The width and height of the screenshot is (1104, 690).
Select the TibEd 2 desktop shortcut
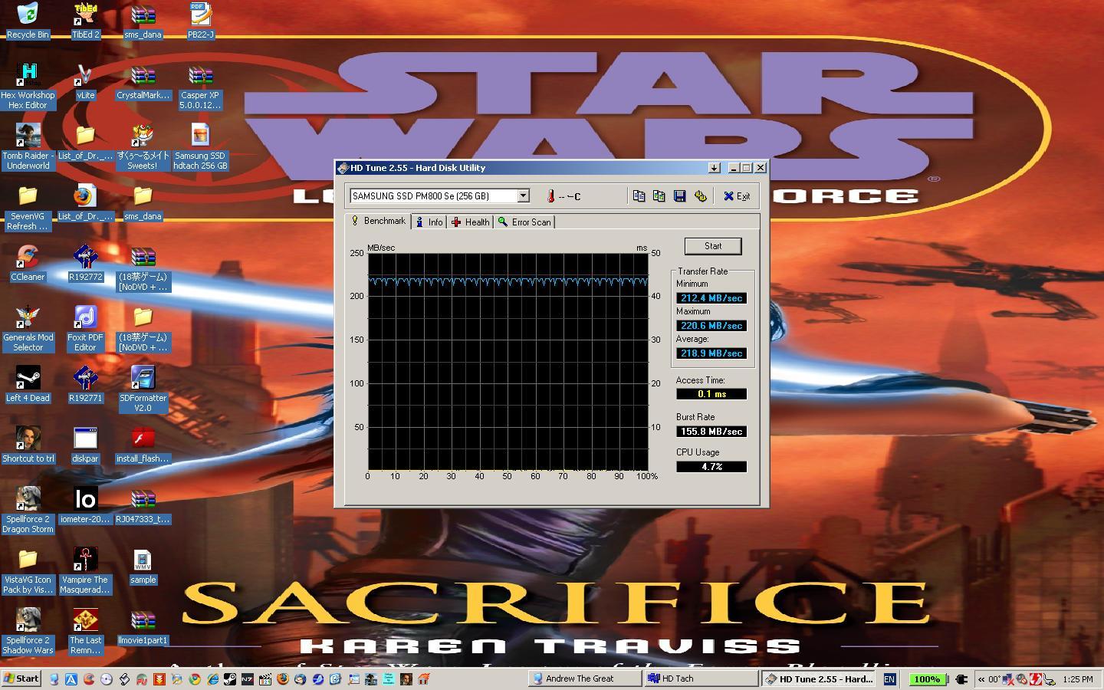pyautogui.click(x=85, y=21)
